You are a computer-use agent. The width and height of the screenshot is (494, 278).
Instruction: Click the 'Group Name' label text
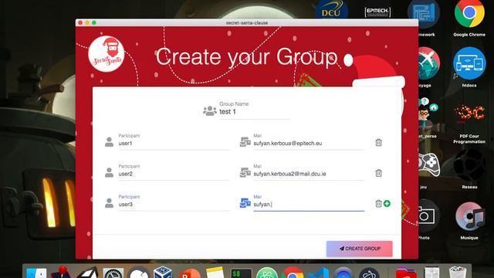pyautogui.click(x=234, y=103)
